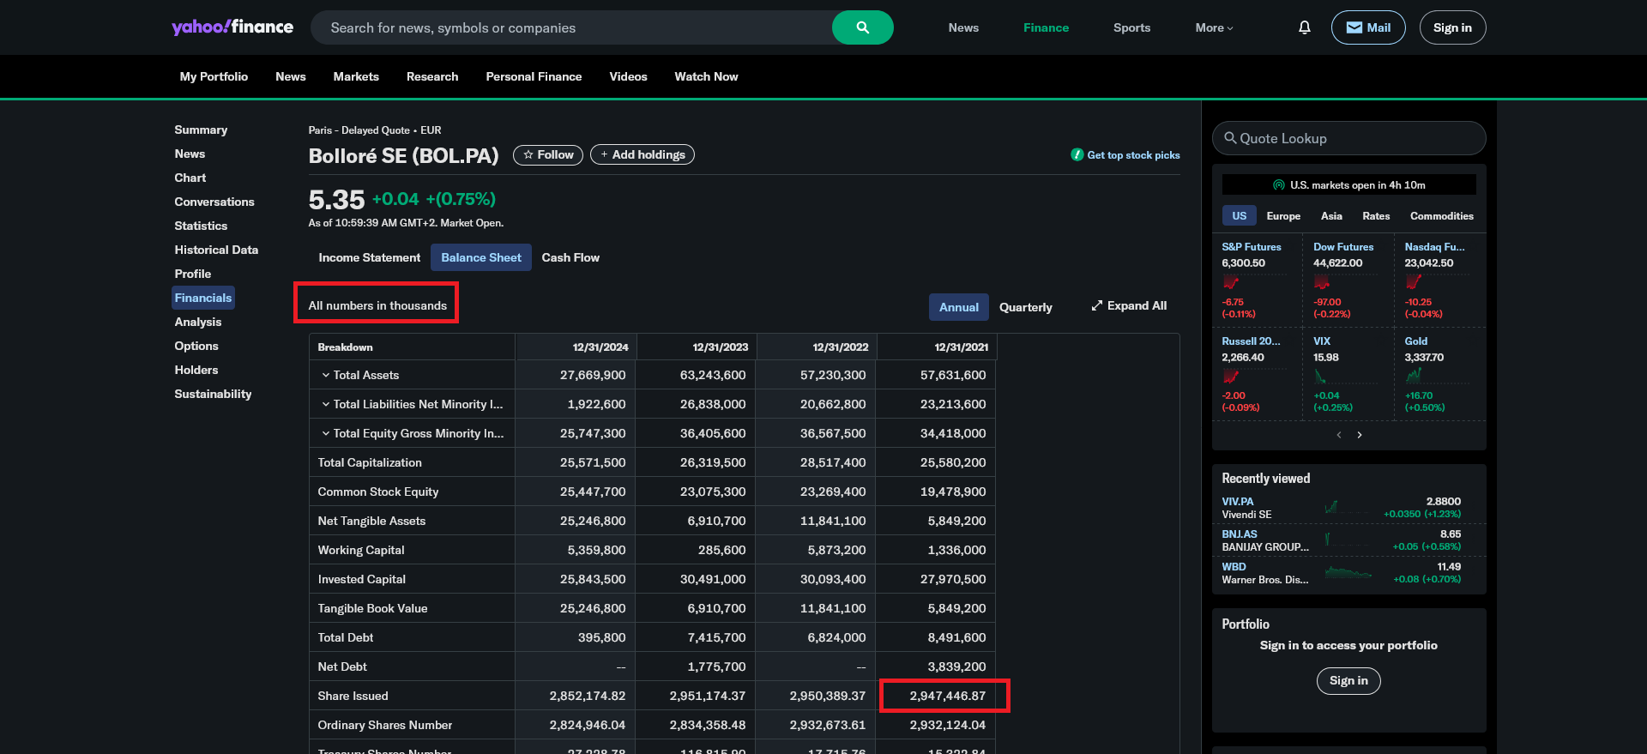Viewport: 1647px width, 754px height.
Task: Open Historical Data in the sidebar
Action: point(216,250)
